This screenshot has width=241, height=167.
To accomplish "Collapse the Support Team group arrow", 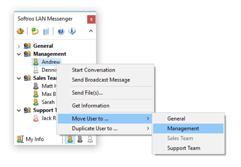I will point(19,111).
